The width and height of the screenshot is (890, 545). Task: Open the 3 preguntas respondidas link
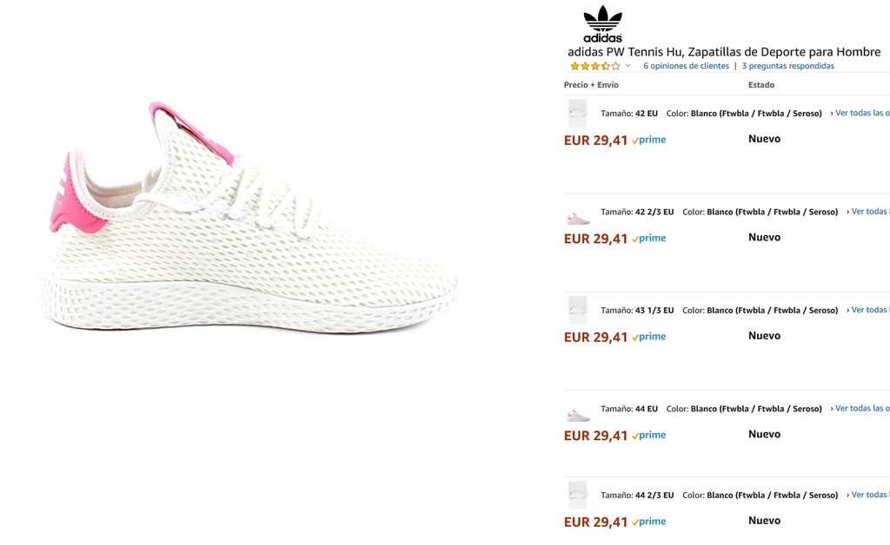pos(787,66)
